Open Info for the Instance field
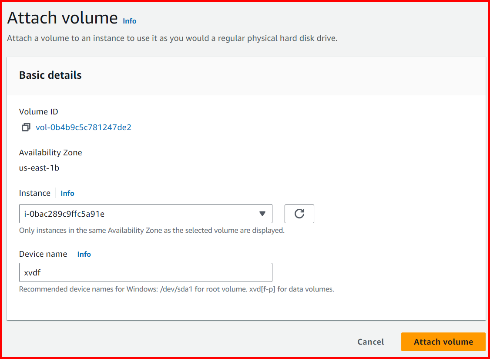Viewport: 490px width, 359px height. (67, 193)
